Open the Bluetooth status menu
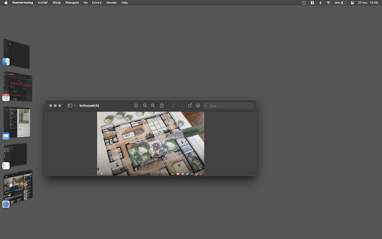Screen dimensions: 382x239 click(x=320, y=3)
